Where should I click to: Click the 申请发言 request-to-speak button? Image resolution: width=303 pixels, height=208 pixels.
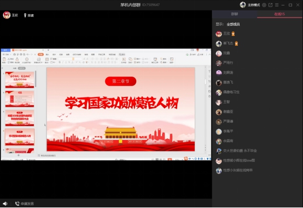click(x=25, y=204)
